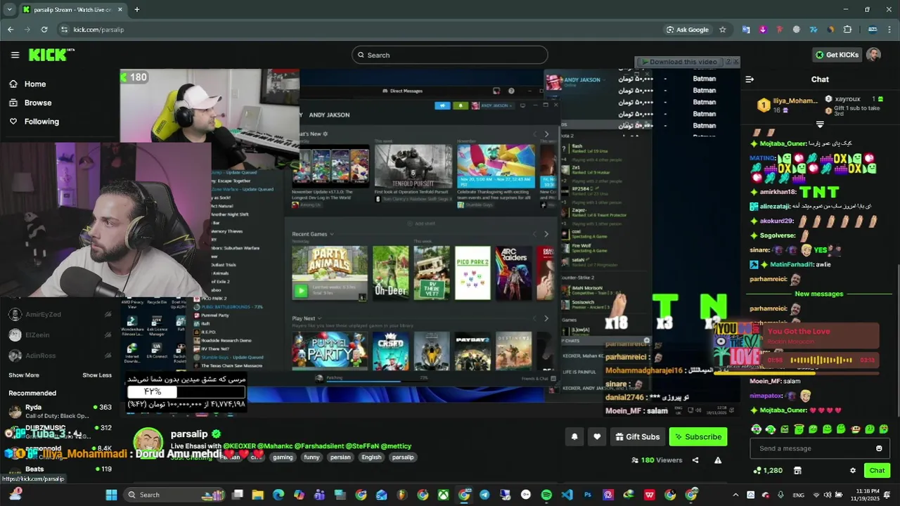The height and width of the screenshot is (506, 900).
Task: Open the Ryda recommended channel
Action: (60, 411)
